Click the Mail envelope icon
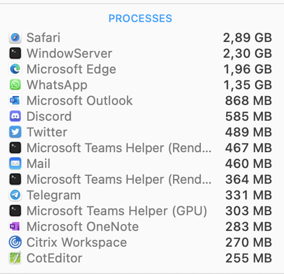Image resolution: width=284 pixels, height=274 pixels. click(x=15, y=163)
